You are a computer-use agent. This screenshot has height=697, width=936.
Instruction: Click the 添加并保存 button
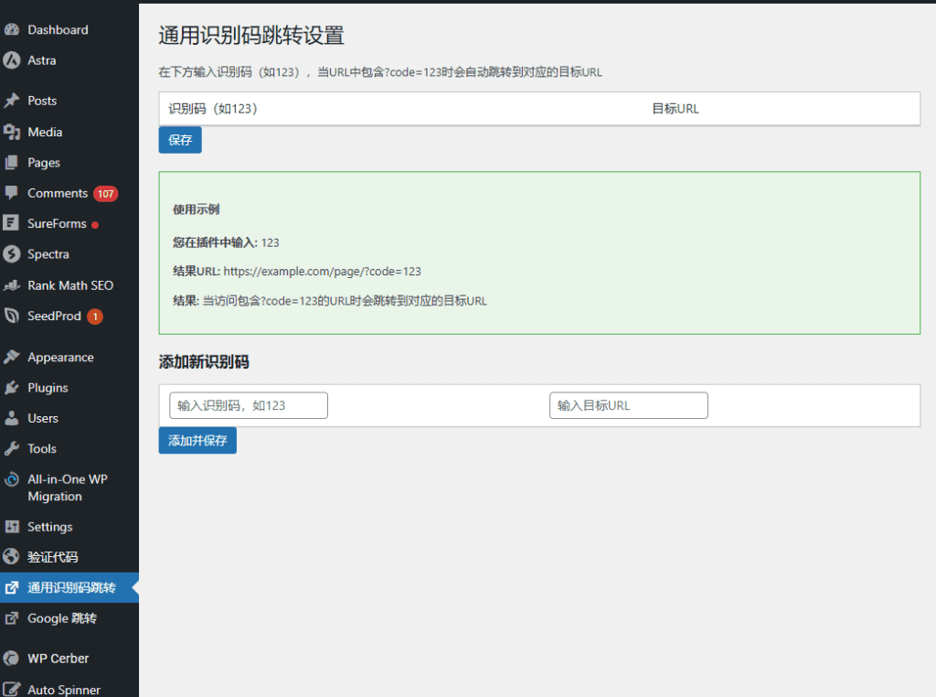pos(197,440)
